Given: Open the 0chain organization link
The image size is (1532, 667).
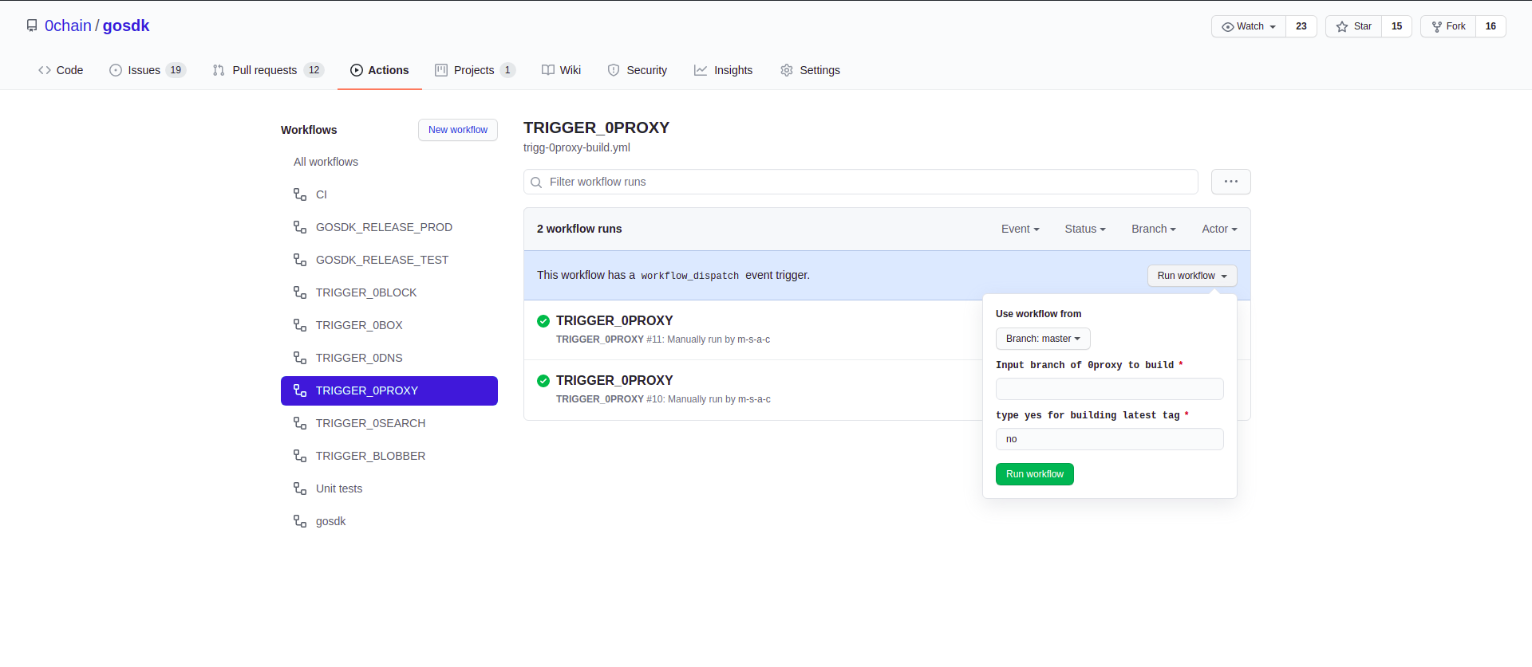Looking at the screenshot, I should [x=68, y=26].
